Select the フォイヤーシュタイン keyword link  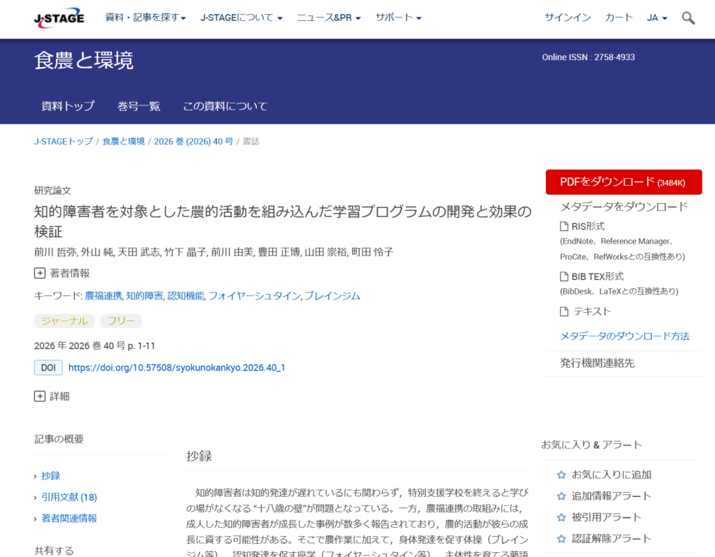click(254, 296)
